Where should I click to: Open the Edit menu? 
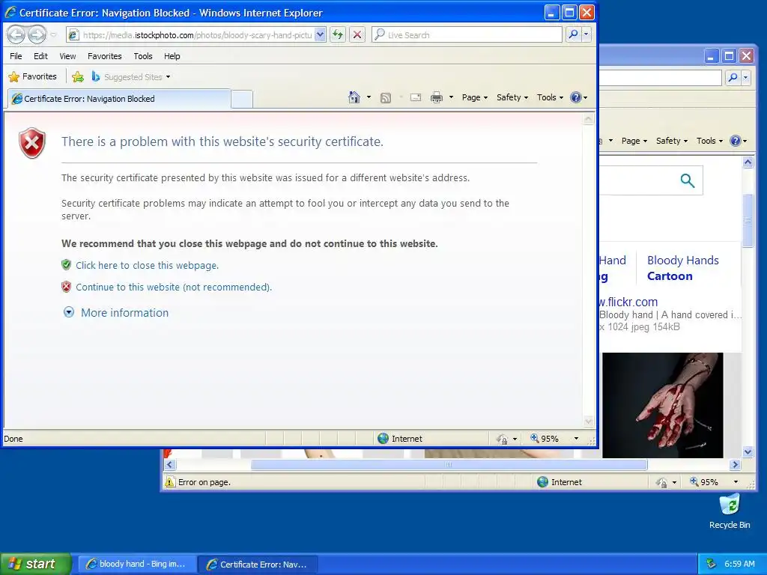[40, 56]
